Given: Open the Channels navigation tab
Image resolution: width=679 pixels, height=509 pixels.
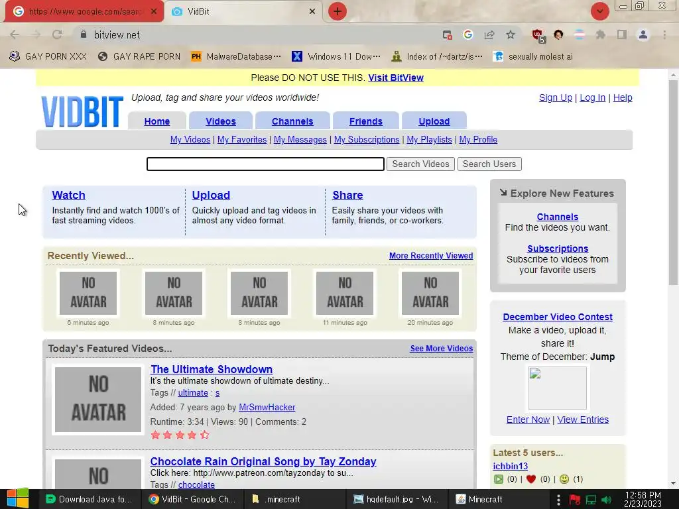Looking at the screenshot, I should [292, 122].
